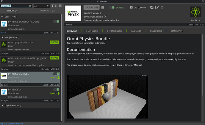Install the omni.physics.tensors extension
Image resolution: width=205 pixels, height=125 pixels.
54,43
